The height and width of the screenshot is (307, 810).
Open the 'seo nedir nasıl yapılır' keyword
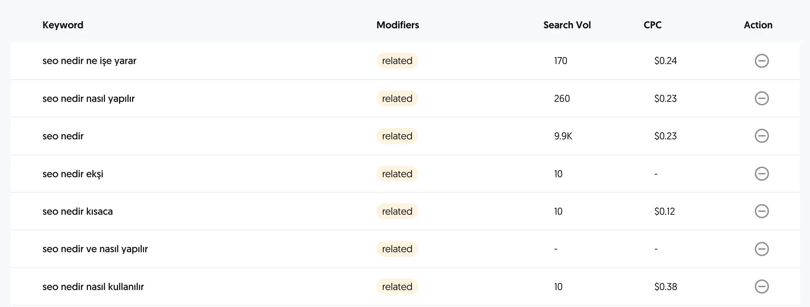pos(89,99)
